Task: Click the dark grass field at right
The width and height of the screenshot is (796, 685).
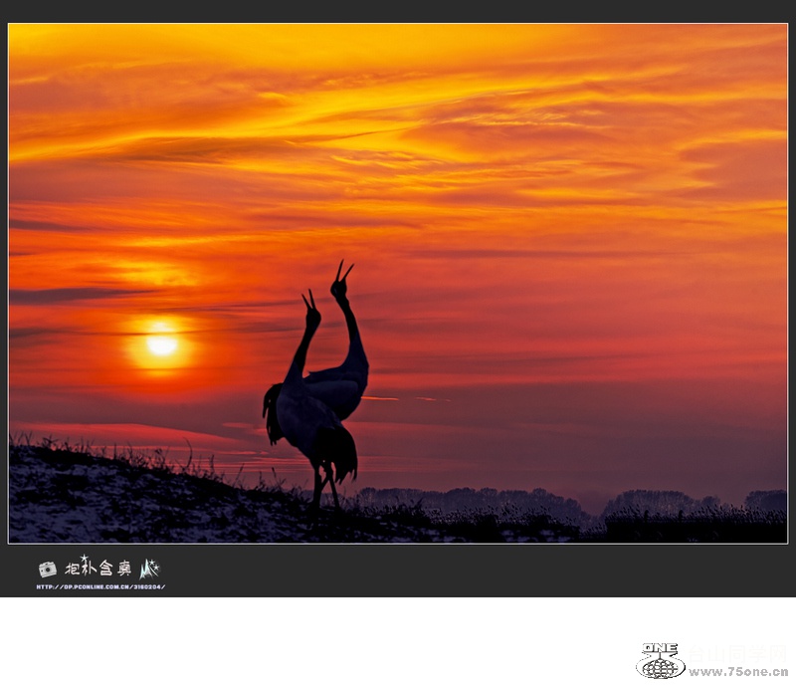Action: point(696,526)
